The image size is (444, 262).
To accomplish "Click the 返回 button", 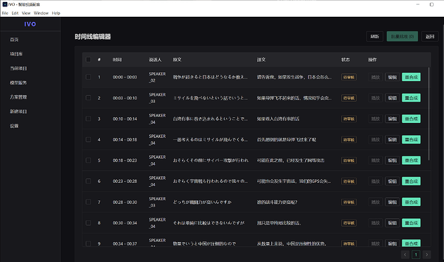I will 430,36.
